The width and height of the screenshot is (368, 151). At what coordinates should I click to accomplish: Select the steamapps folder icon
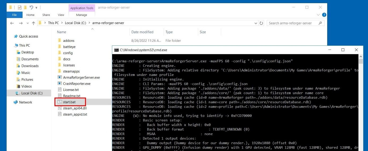[x=60, y=71]
